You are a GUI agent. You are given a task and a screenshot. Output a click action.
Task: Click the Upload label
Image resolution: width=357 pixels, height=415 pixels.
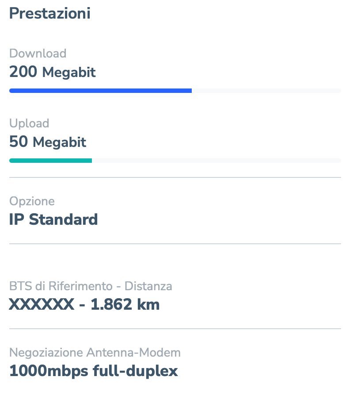pos(29,123)
